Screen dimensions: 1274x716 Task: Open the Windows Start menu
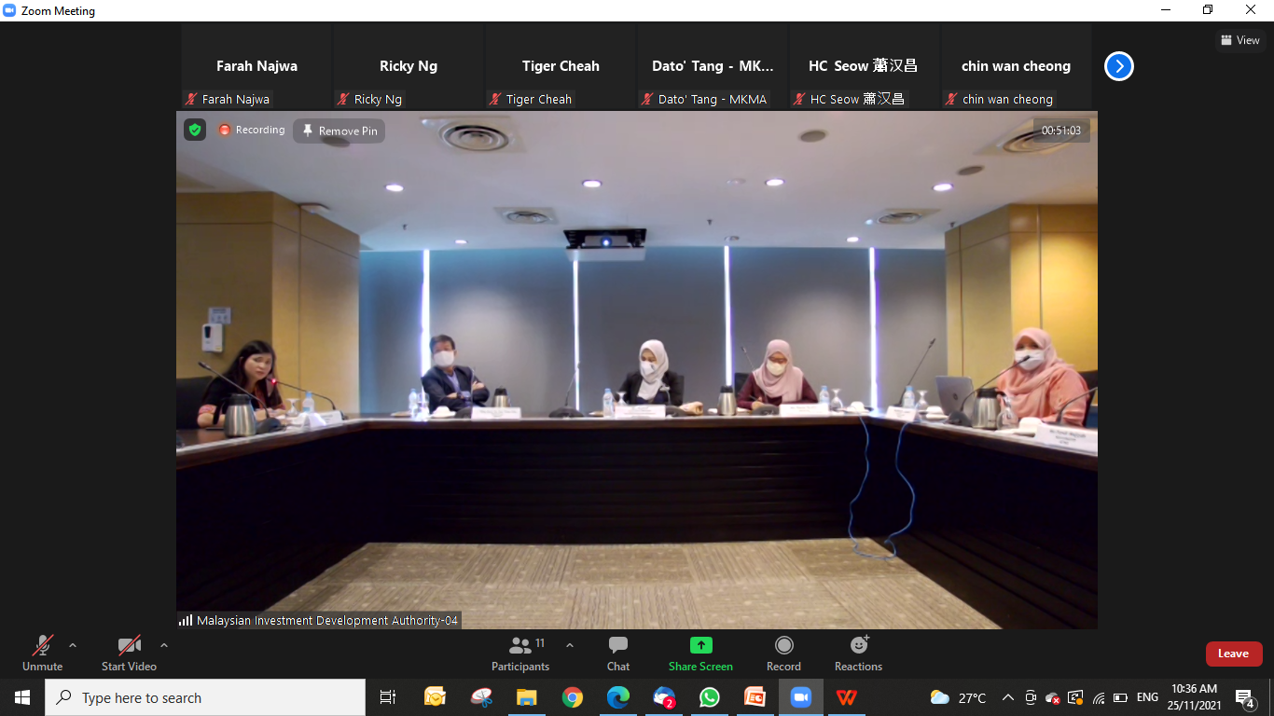pos(22,697)
